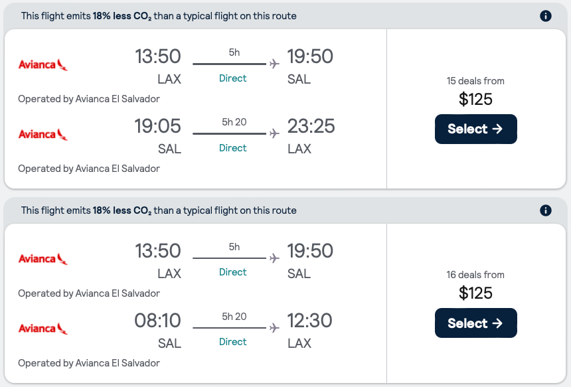Click the info icon above the 16-deals flight
This screenshot has height=387, width=571.
click(546, 210)
